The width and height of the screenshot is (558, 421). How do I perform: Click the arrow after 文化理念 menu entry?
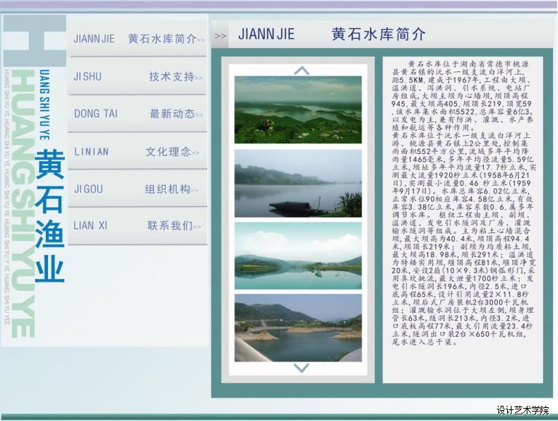coord(198,153)
